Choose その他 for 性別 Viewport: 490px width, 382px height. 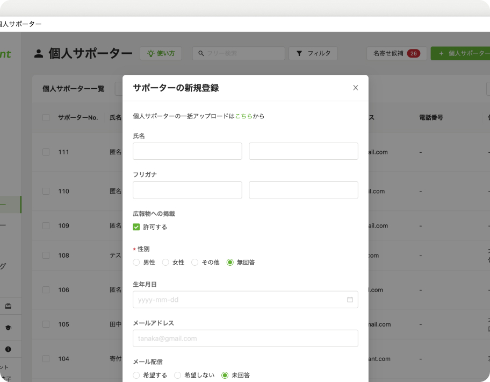pos(195,263)
